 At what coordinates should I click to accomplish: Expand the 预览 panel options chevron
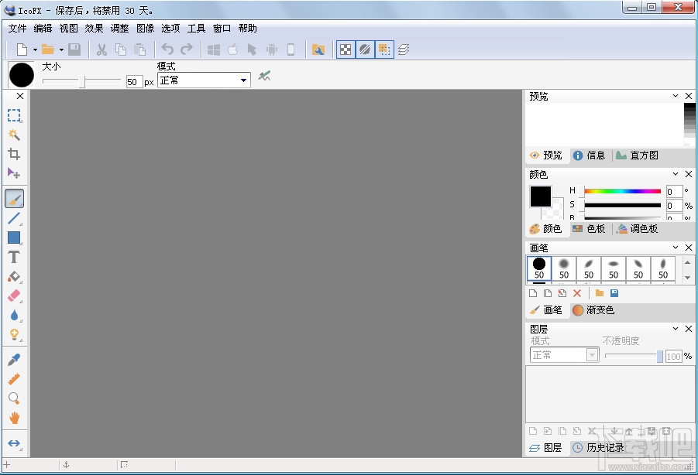(676, 96)
